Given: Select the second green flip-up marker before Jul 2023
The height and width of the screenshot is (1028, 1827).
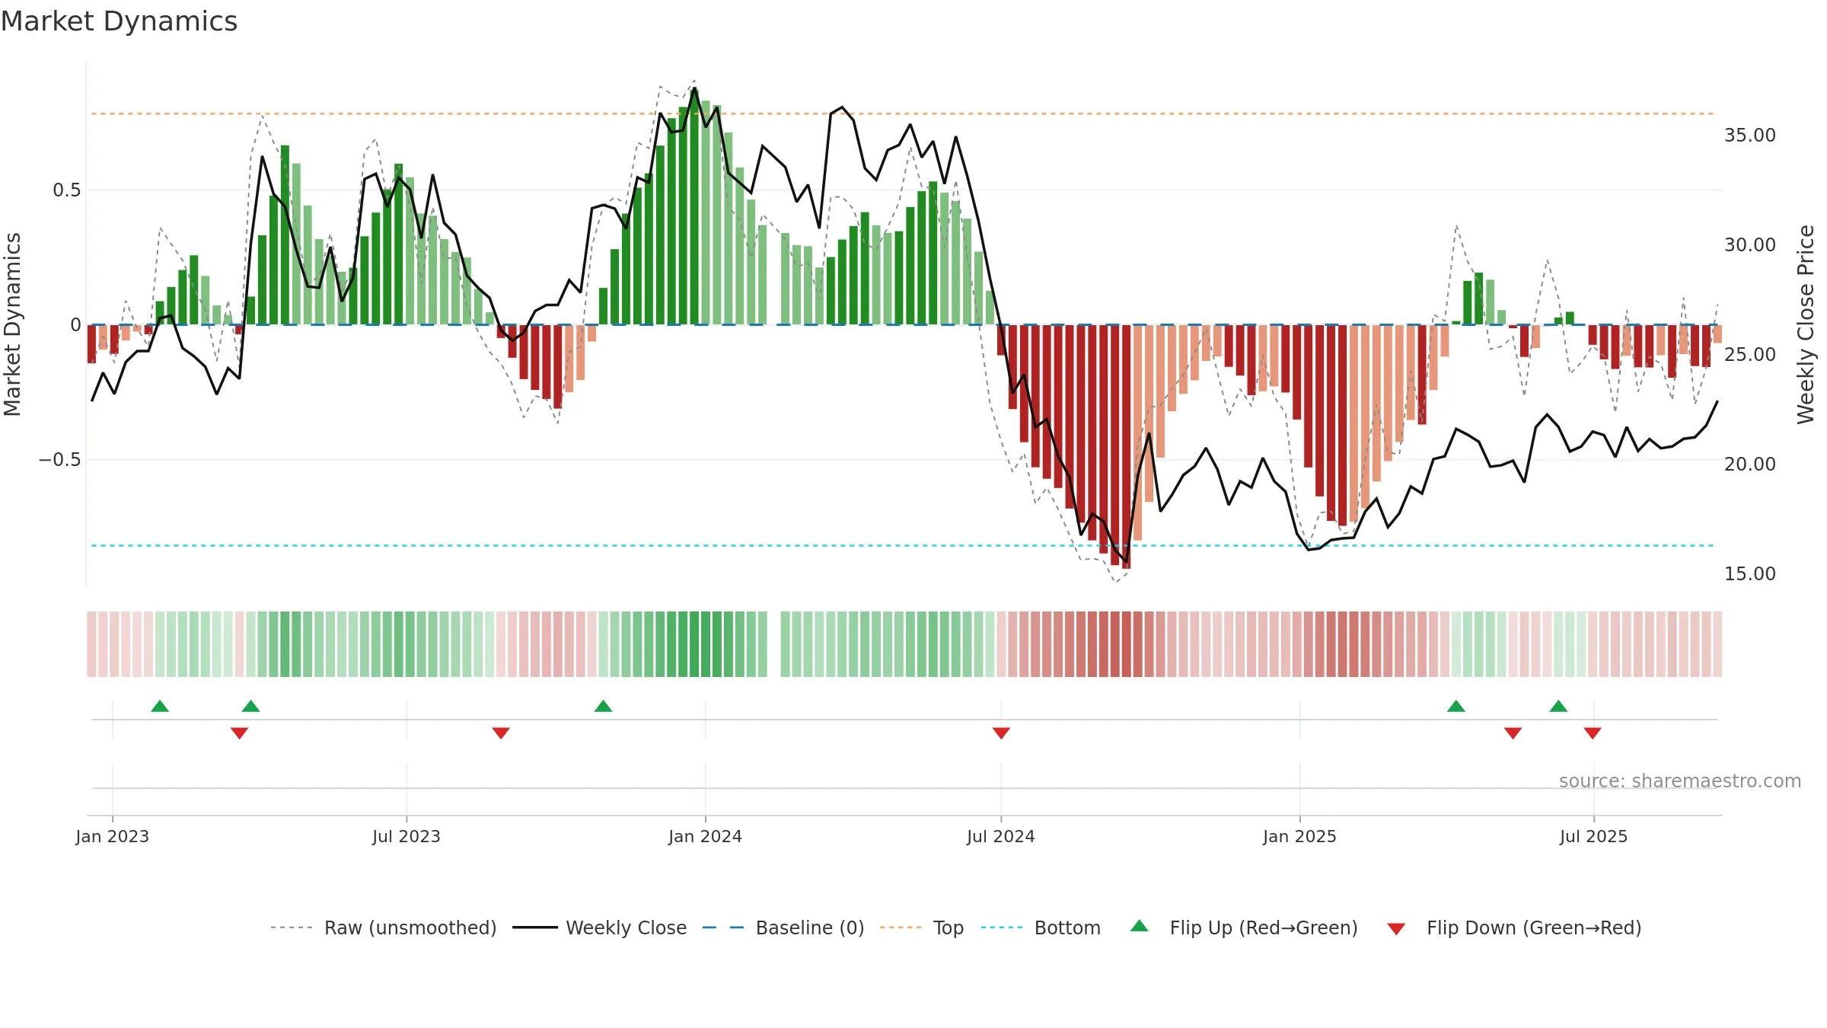Looking at the screenshot, I should click(251, 706).
